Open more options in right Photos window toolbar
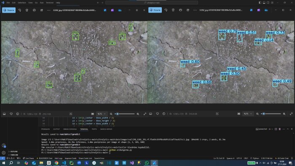Screen dimensions: 295x166 coord(195,10)
